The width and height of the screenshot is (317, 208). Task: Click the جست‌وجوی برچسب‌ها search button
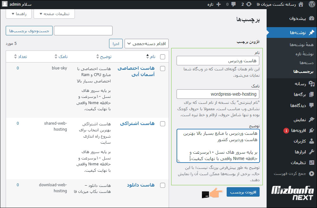pyautogui.click(x=29, y=31)
